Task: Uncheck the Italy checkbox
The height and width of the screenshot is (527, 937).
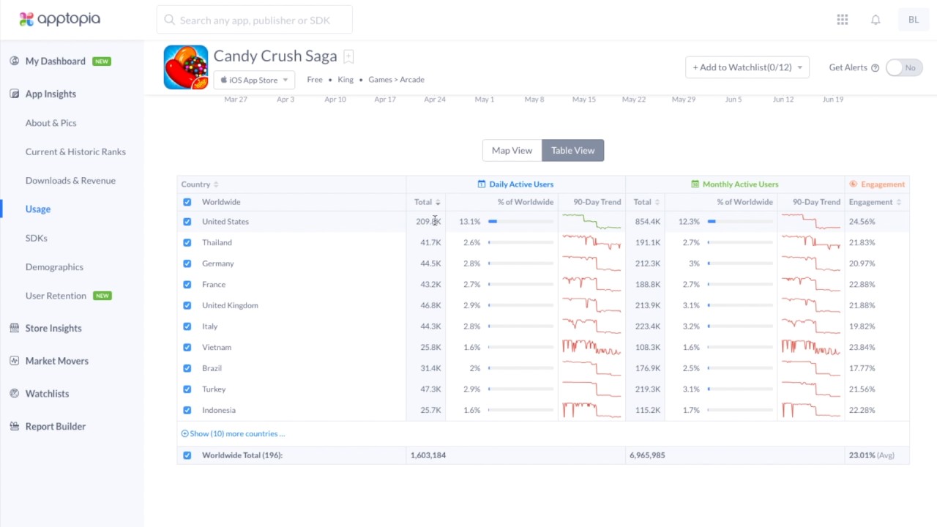Action: pyautogui.click(x=187, y=326)
